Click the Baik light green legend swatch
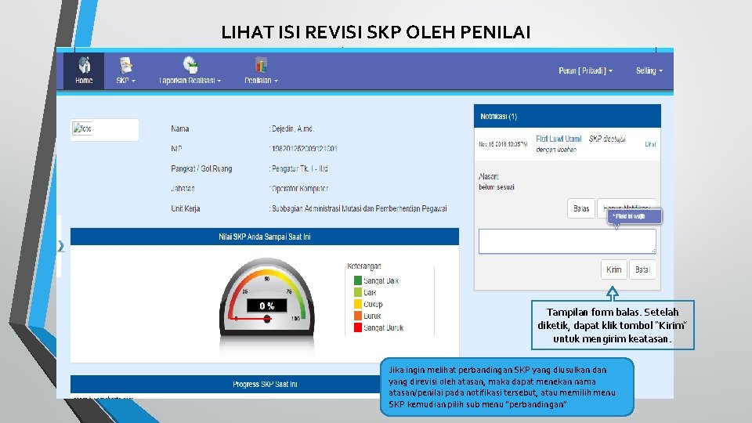The width and height of the screenshot is (752, 423). point(358,292)
